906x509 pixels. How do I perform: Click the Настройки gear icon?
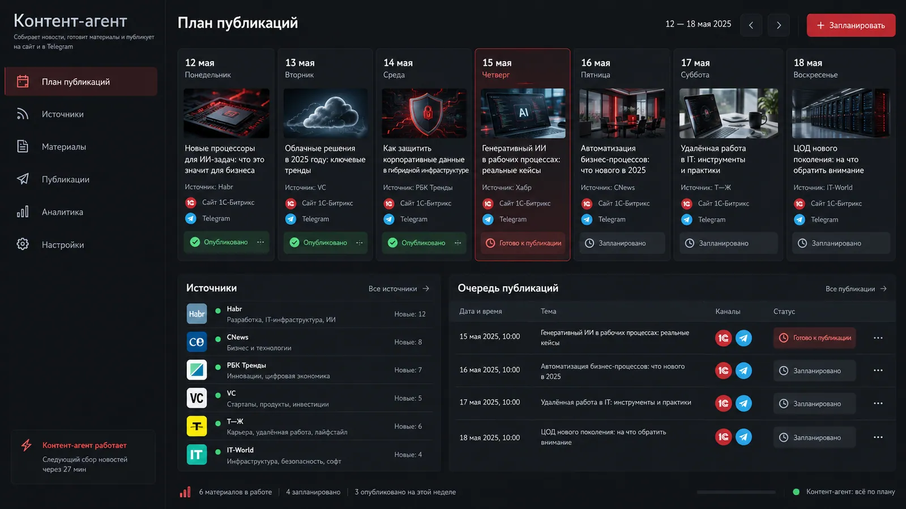(23, 244)
